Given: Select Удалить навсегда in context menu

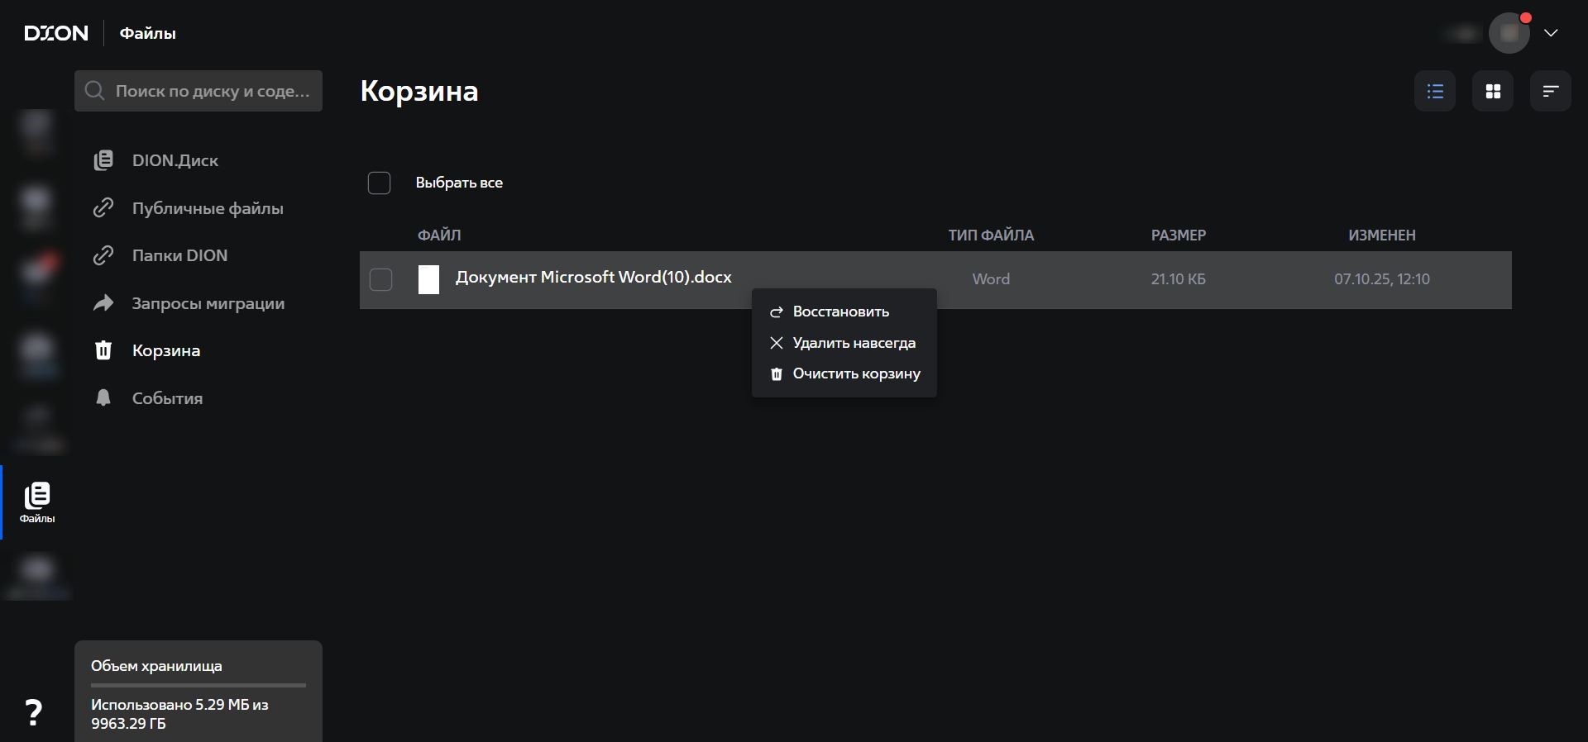Looking at the screenshot, I should (854, 343).
